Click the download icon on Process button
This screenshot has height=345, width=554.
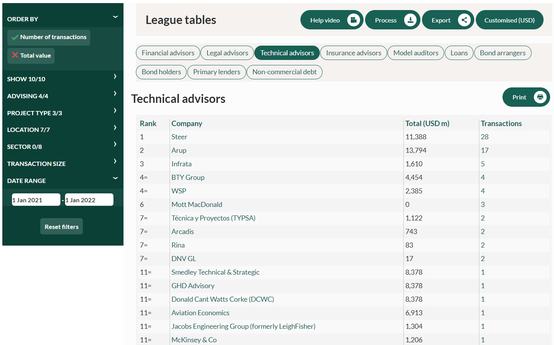(x=410, y=20)
